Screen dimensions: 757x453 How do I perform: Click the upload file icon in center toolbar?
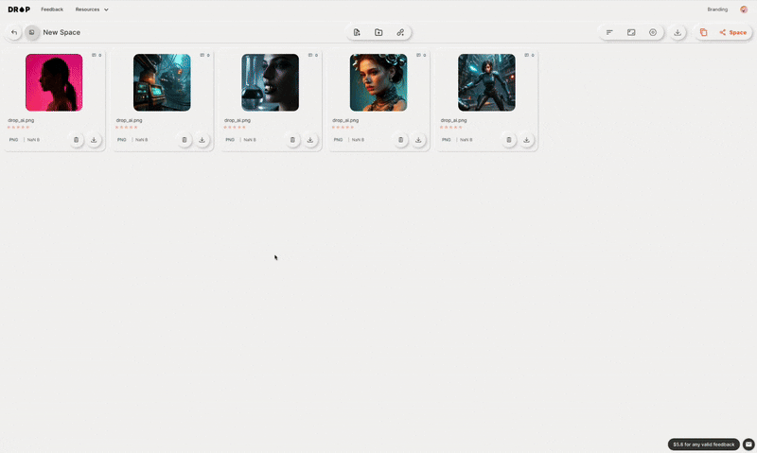click(357, 32)
